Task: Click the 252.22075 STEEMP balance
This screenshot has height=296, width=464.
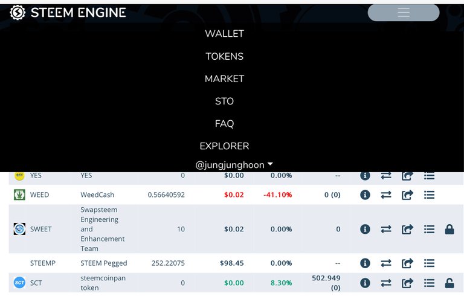Action: (x=168, y=263)
